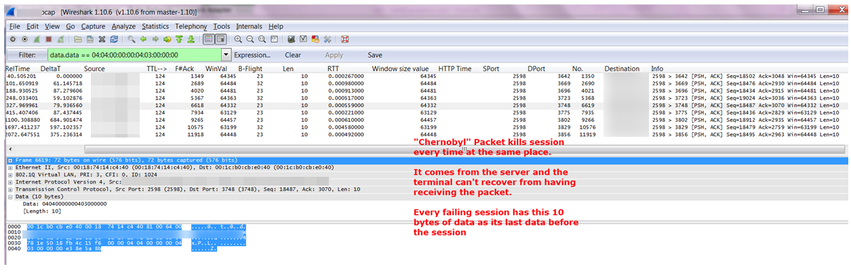Close this capture file icon

pyautogui.click(x=102, y=39)
